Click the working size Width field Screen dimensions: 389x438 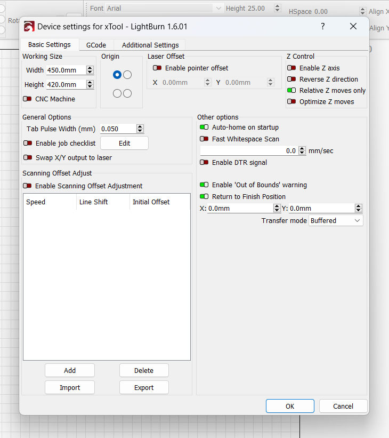coord(67,70)
